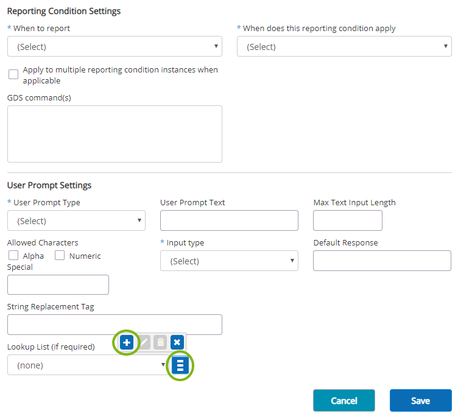Focus the GDS command(s) text area
Viewport: 458px width, 419px height.
click(114, 134)
